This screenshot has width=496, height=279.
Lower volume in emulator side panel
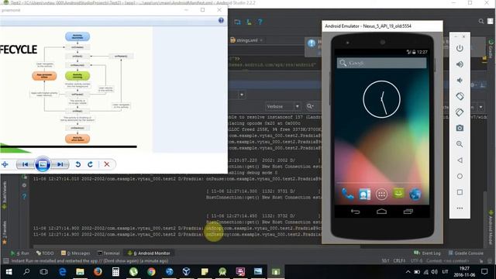tap(460, 81)
